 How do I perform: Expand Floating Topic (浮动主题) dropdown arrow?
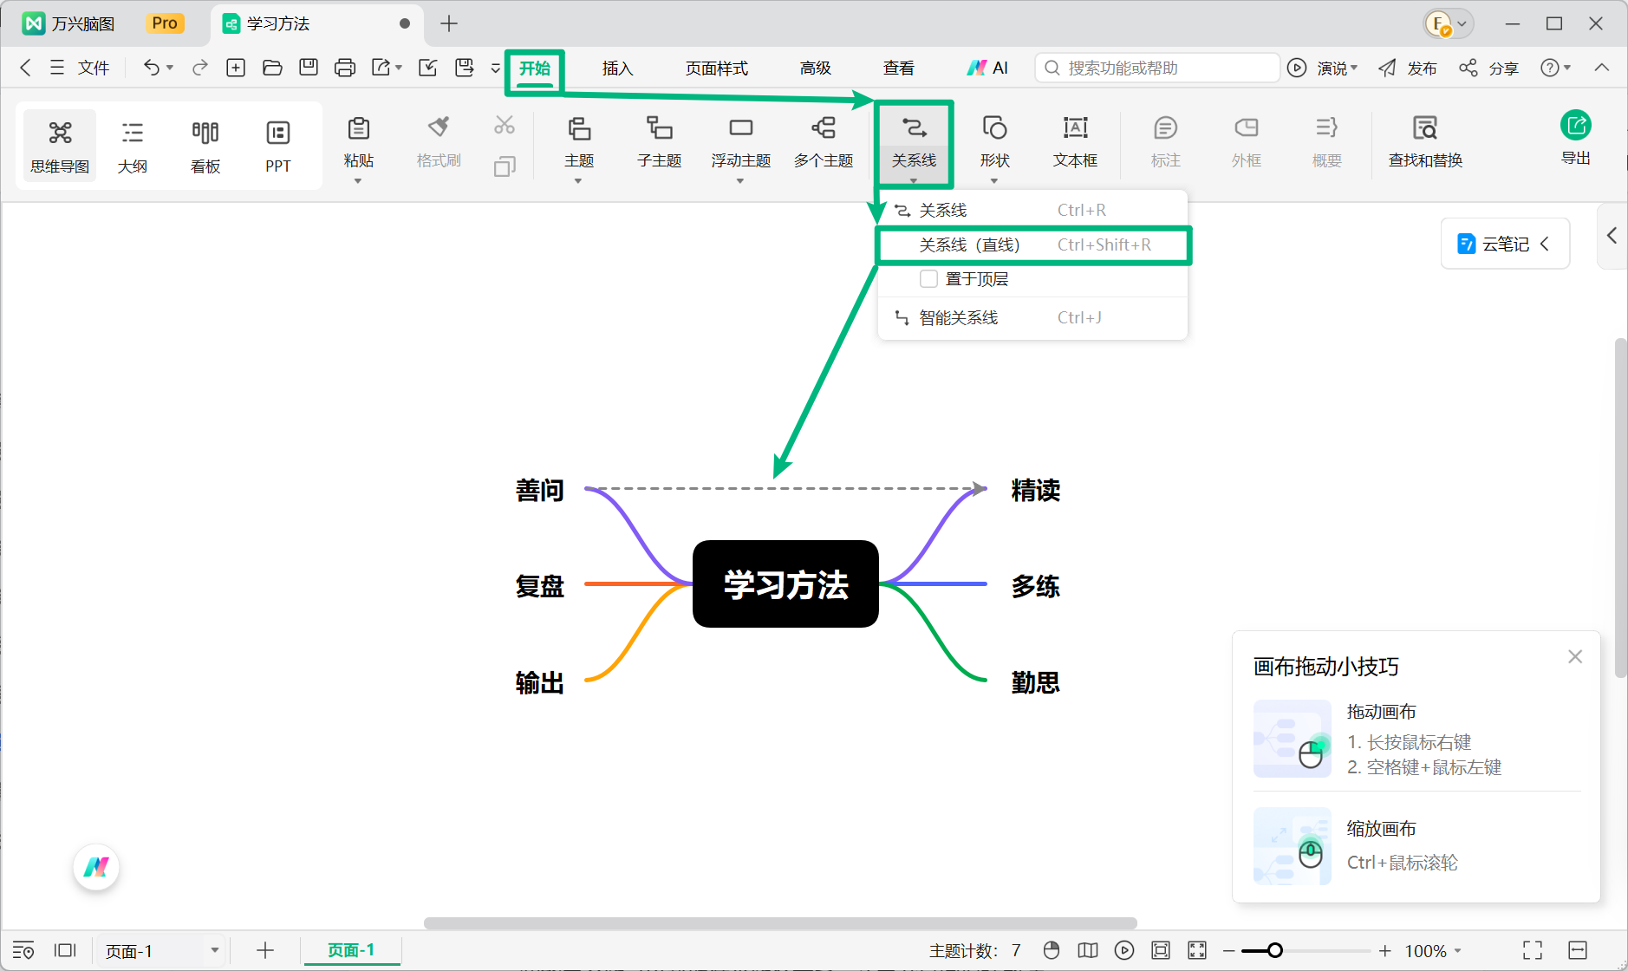coord(740,181)
